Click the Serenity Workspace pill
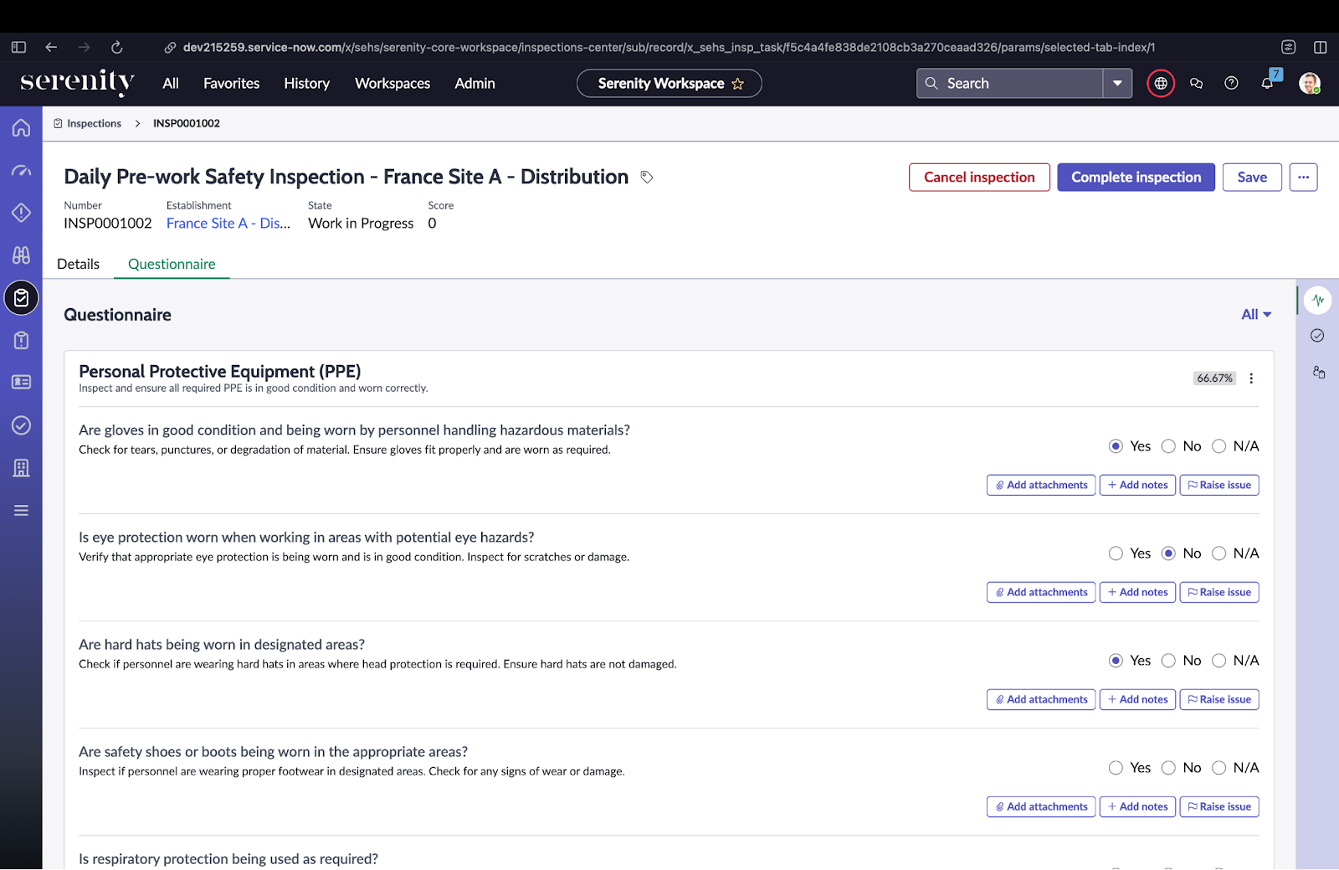 pos(669,84)
